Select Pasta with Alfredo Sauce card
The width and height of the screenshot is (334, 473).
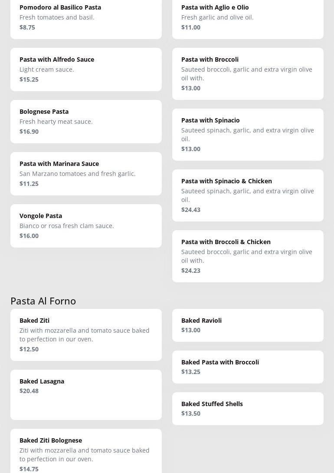pos(86,69)
